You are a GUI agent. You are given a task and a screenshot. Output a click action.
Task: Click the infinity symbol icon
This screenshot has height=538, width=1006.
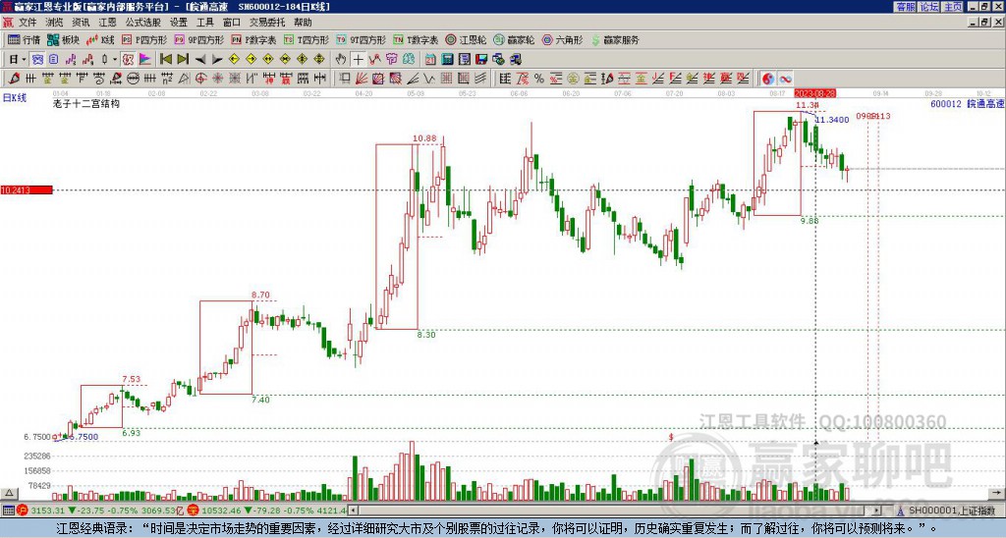coord(785,79)
